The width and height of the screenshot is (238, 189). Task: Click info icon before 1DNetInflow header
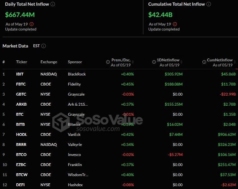pyautogui.click(x=154, y=62)
